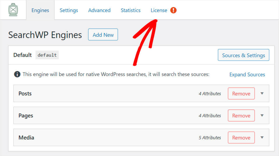This screenshot has height=156, width=279.
Task: Expand the Pages source dropdown arrow
Action: (262, 116)
